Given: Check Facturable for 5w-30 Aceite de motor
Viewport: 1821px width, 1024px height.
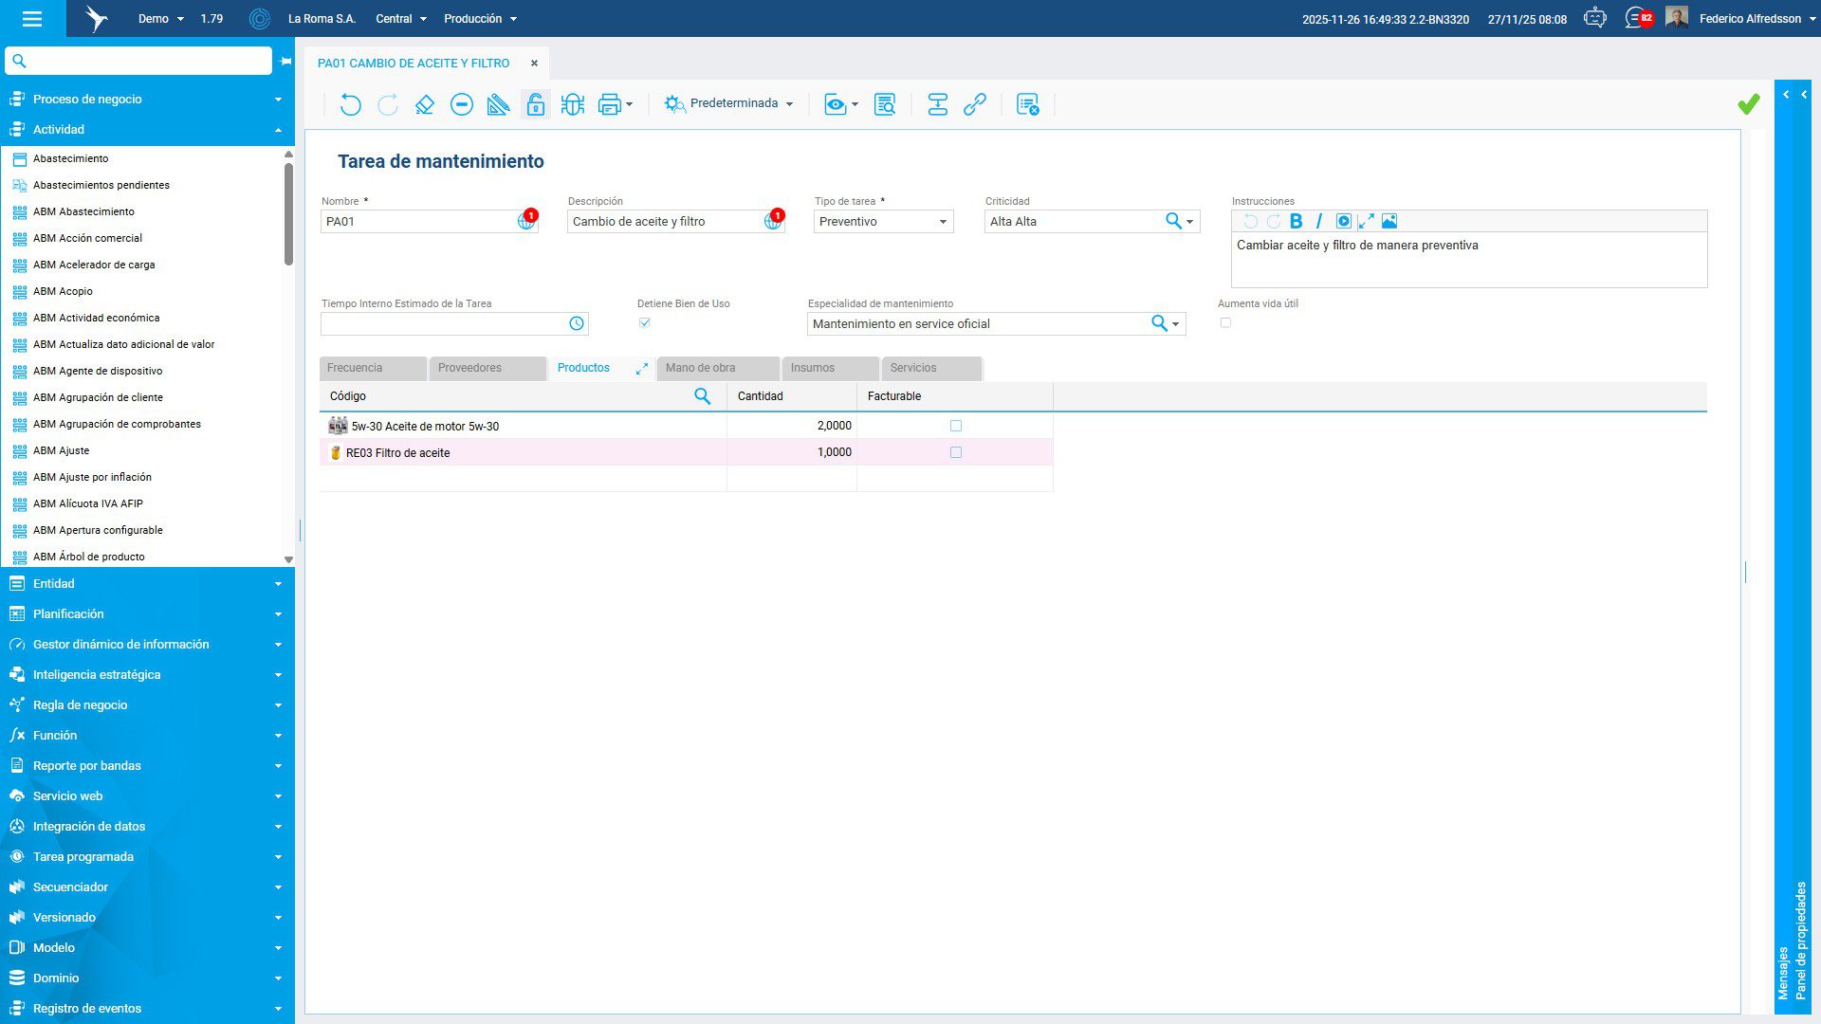Looking at the screenshot, I should pos(955,427).
